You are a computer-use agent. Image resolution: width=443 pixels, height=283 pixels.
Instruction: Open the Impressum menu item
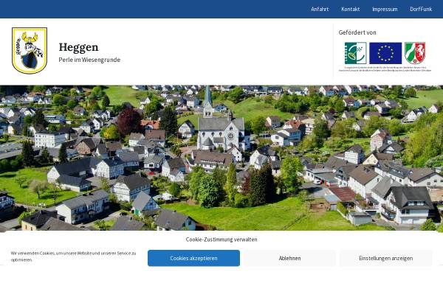click(385, 9)
